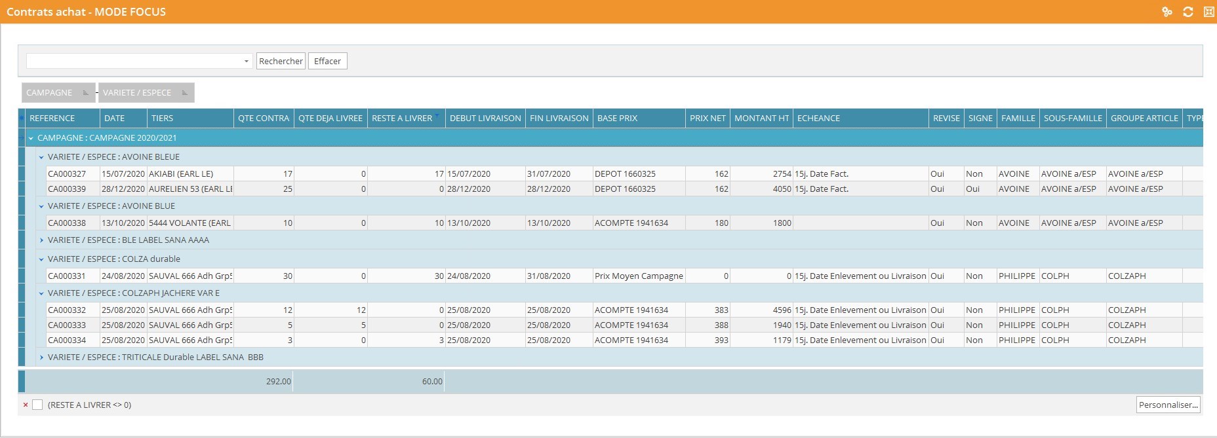Refresh the purchase contracts list
The image size is (1217, 438).
click(x=1187, y=12)
